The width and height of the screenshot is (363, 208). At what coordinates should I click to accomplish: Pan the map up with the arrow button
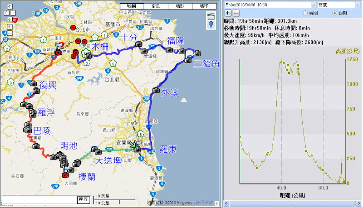click(x=10, y=6)
